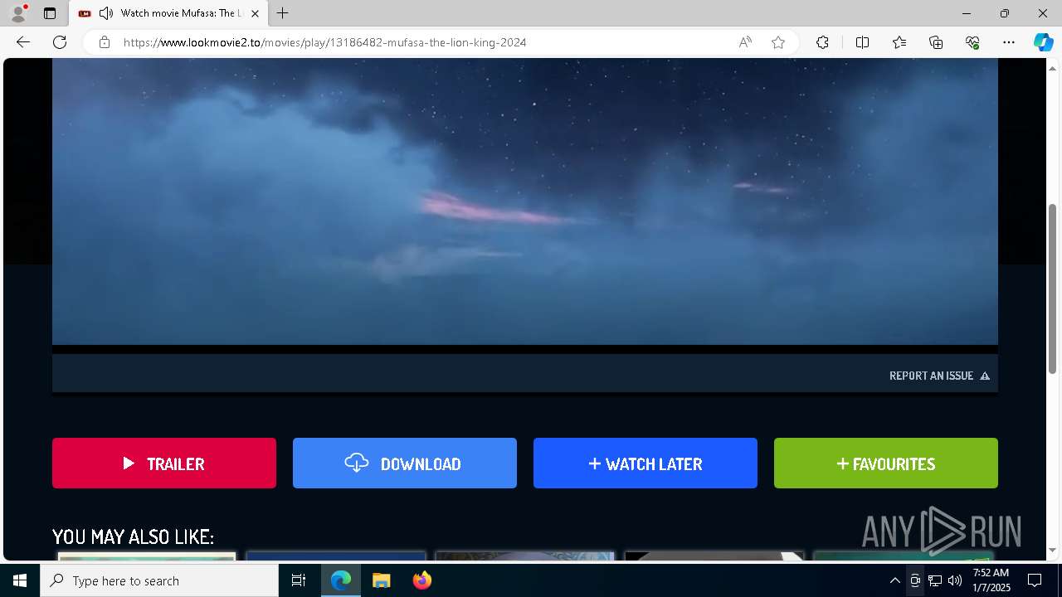Viewport: 1062px width, 597px height.
Task: Show hidden system tray icons
Action: click(x=894, y=580)
